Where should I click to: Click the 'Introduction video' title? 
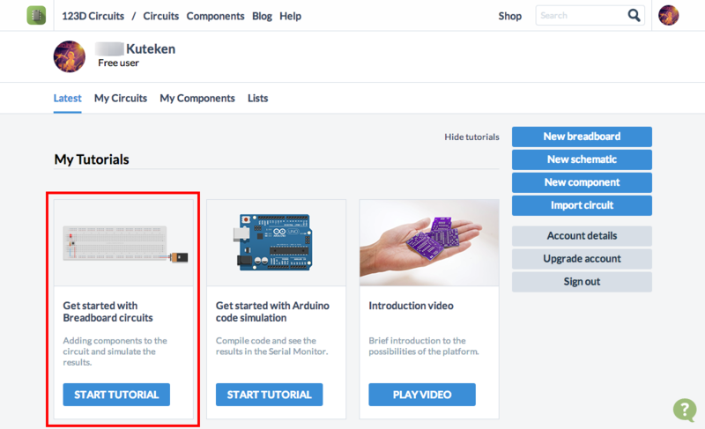click(411, 306)
